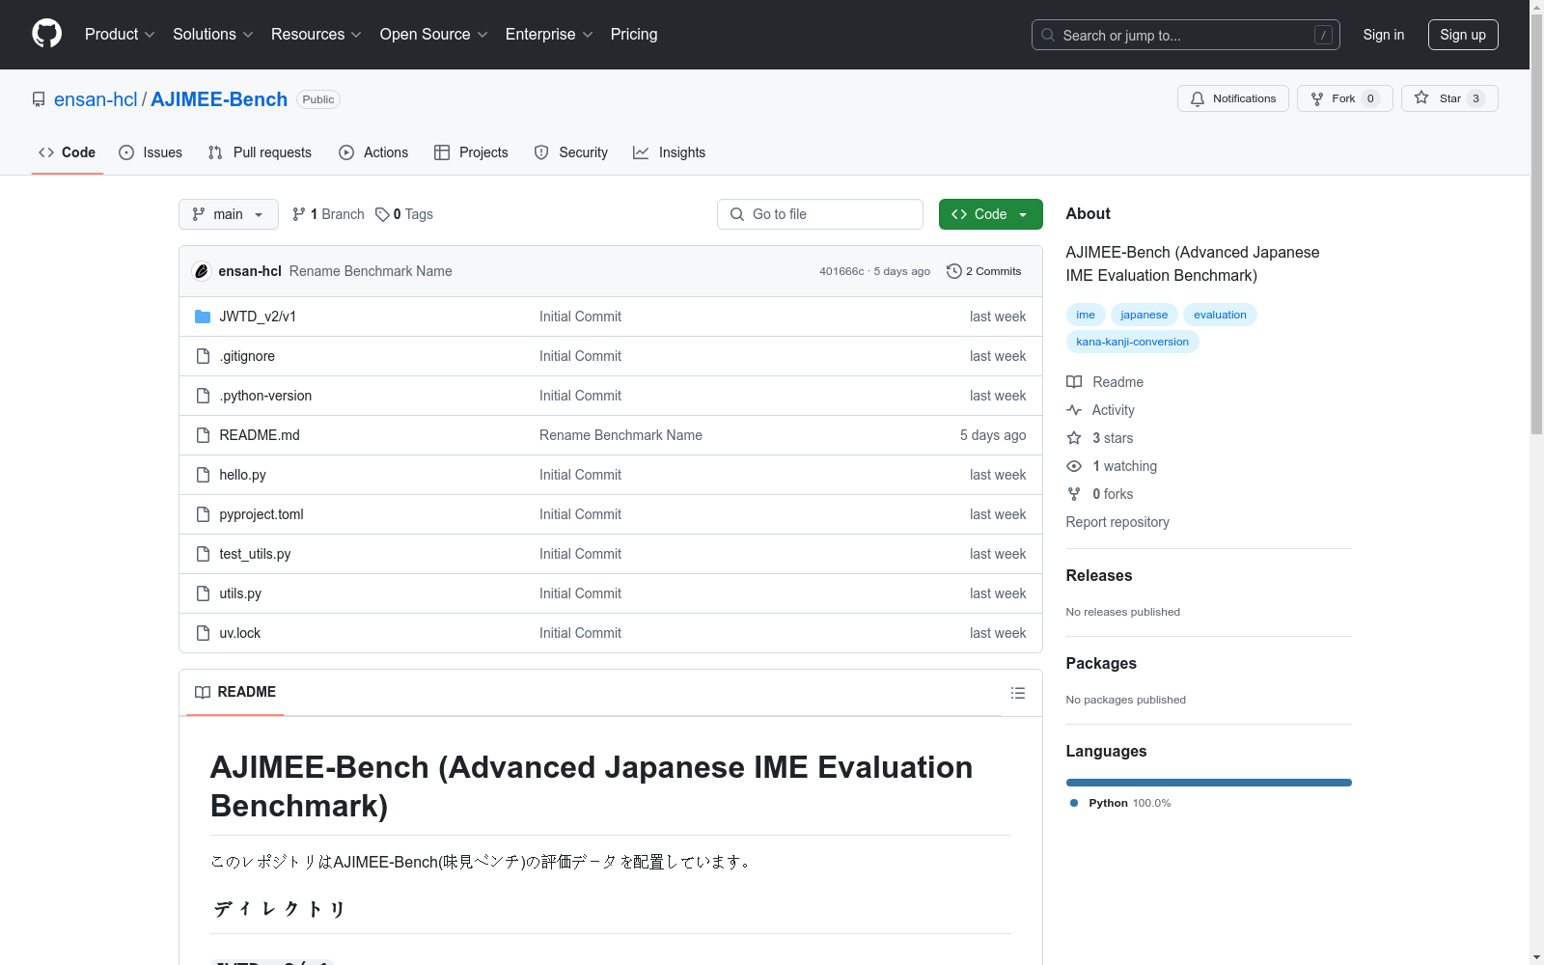Star the AJIMEE-Bench repository
The image size is (1544, 965).
pyautogui.click(x=1449, y=98)
